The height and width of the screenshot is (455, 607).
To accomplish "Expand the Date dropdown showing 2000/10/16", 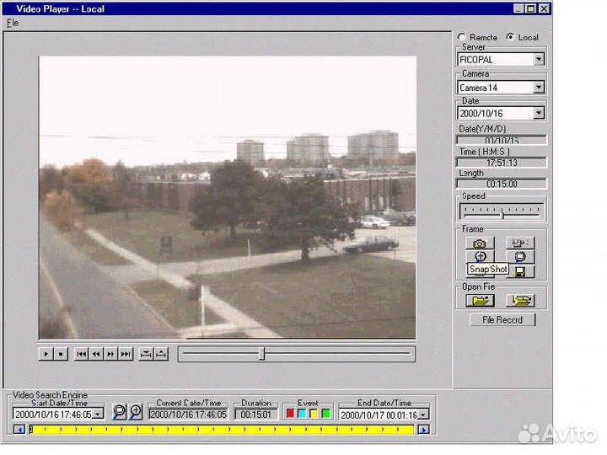I will [538, 113].
